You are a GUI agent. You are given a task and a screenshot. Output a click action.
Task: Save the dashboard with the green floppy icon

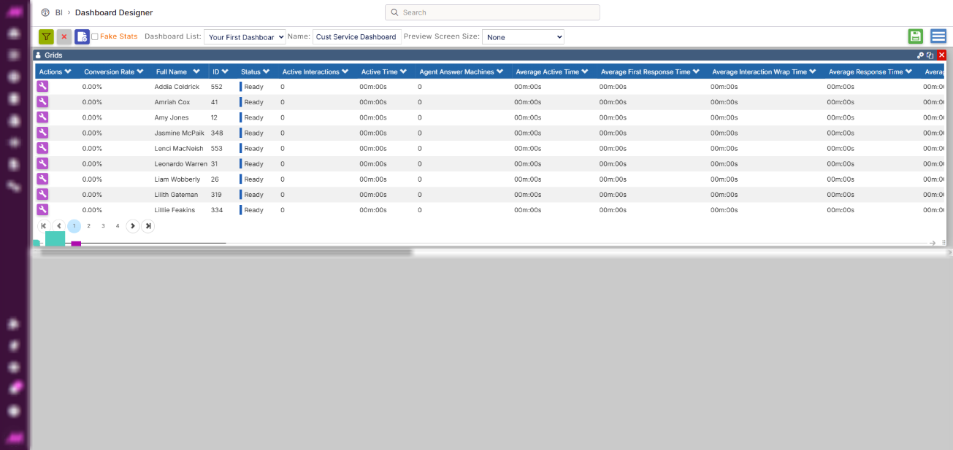[x=916, y=36]
